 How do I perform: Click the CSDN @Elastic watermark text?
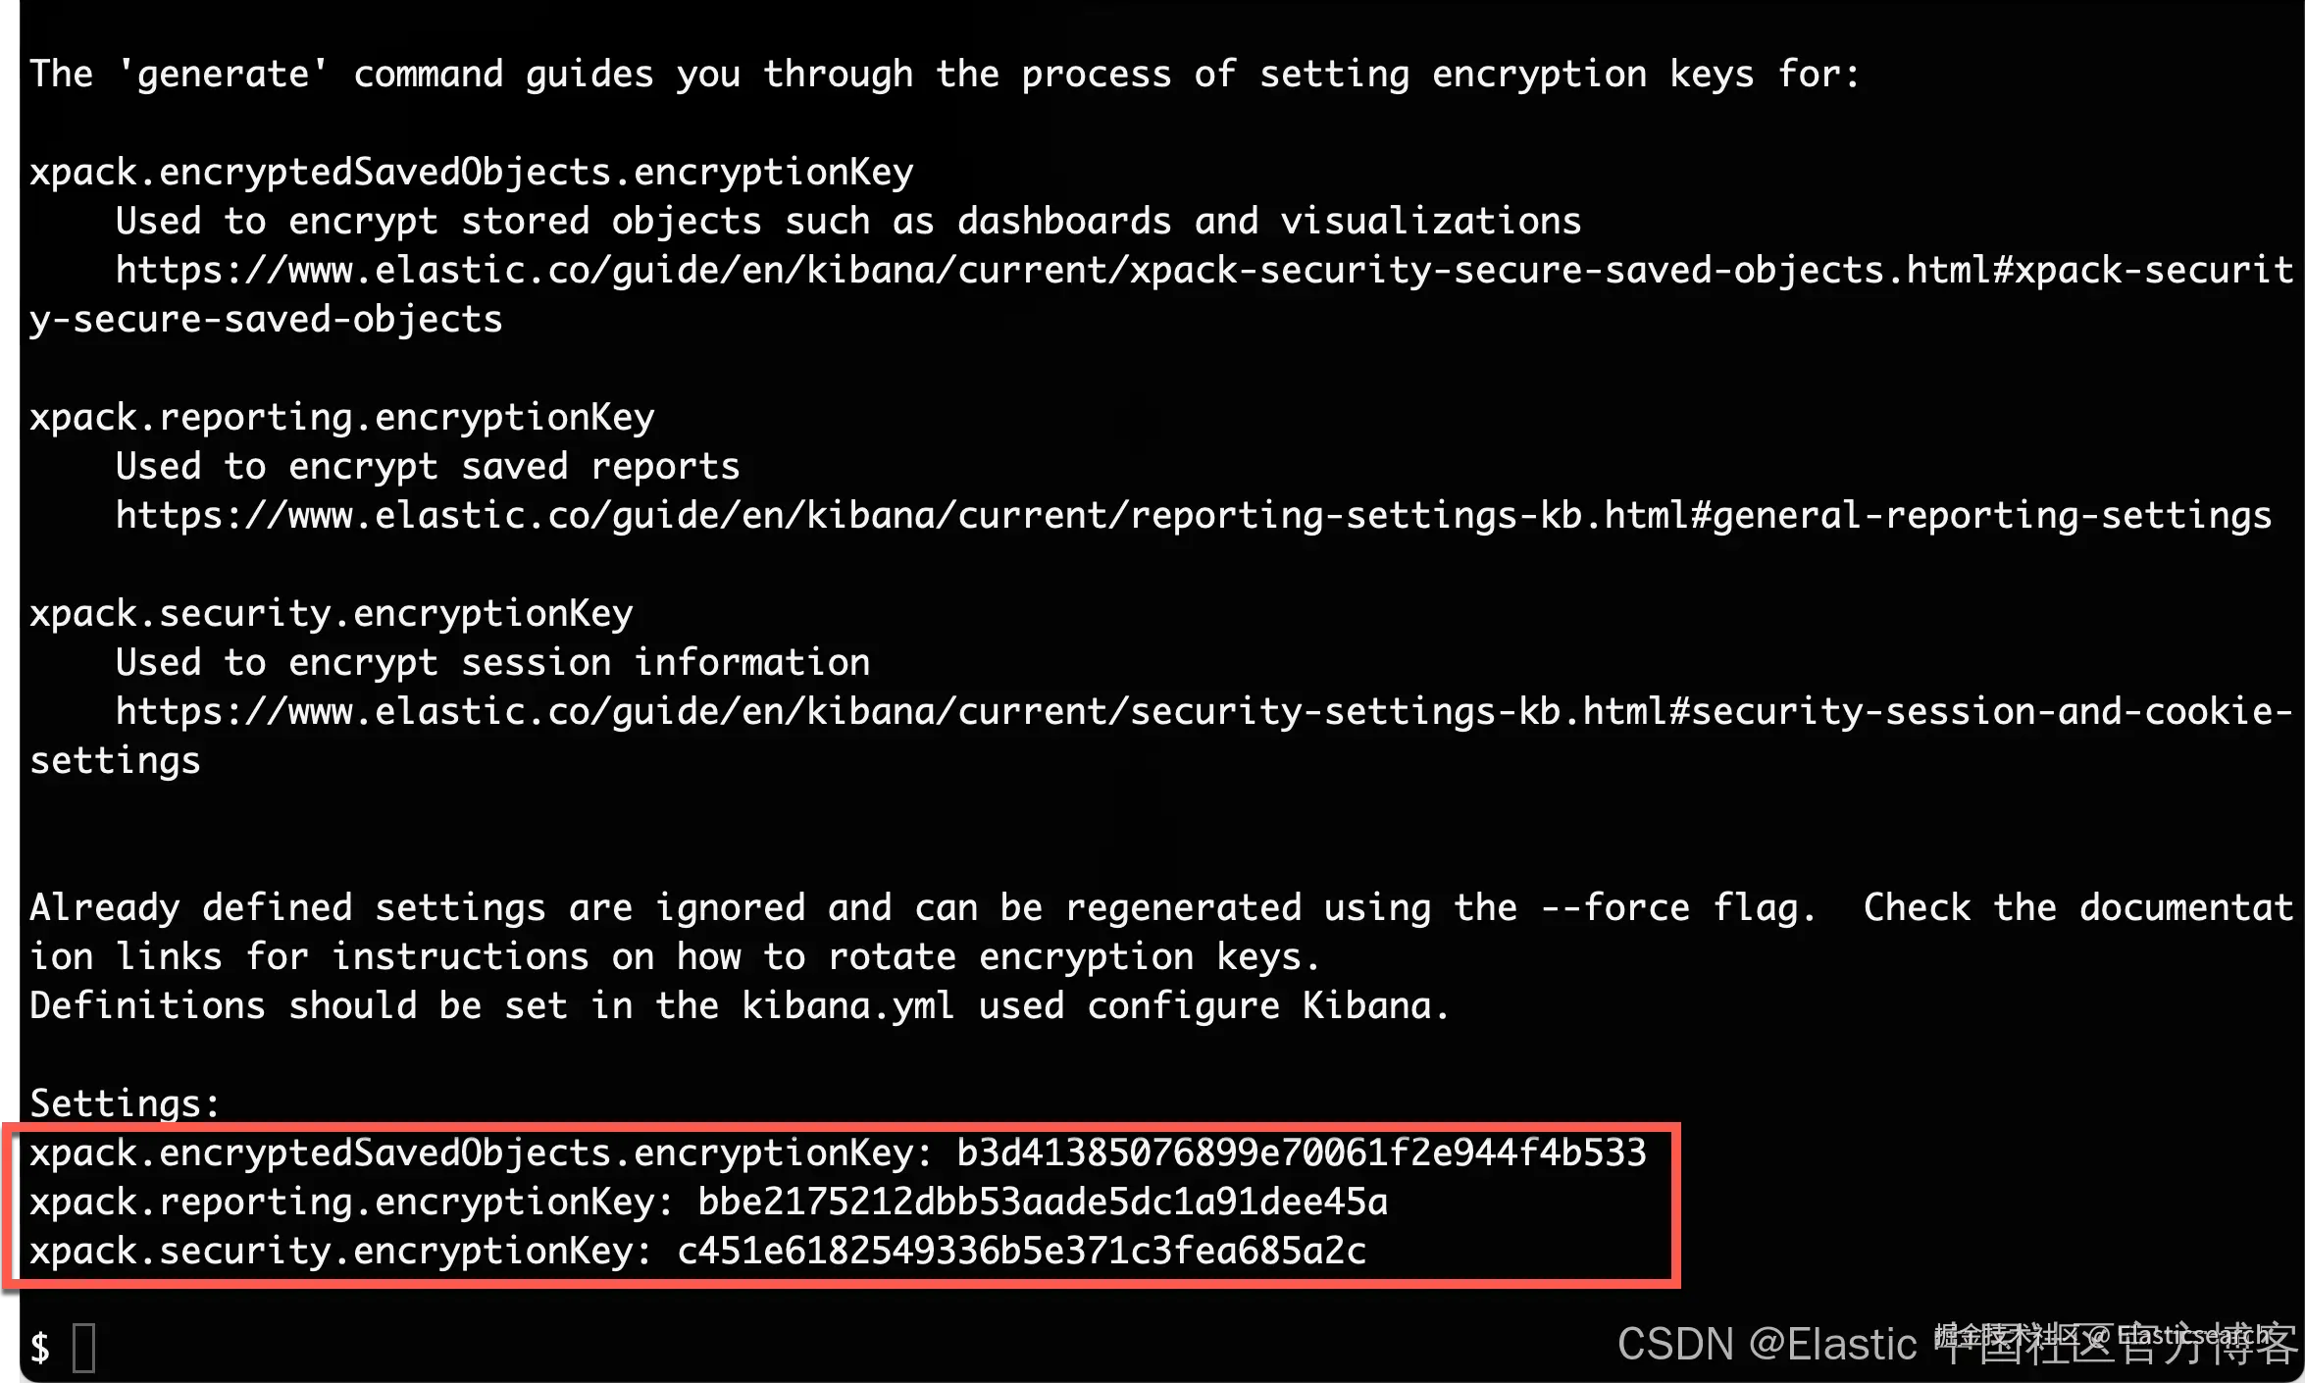tap(1766, 1345)
